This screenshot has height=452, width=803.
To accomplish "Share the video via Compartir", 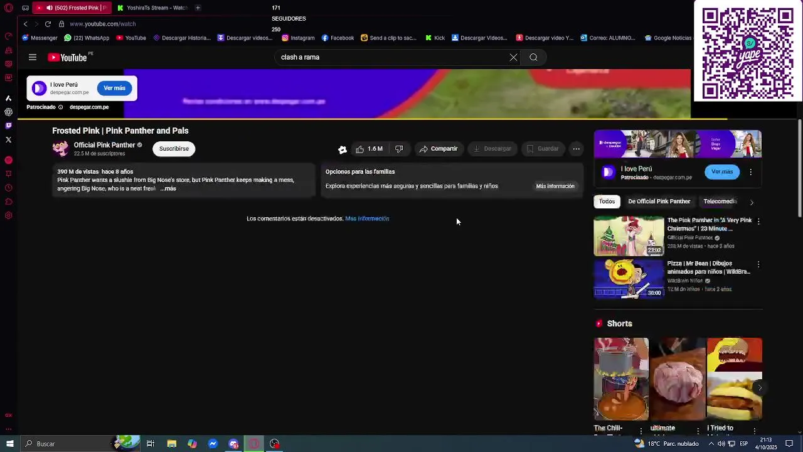I will [439, 149].
